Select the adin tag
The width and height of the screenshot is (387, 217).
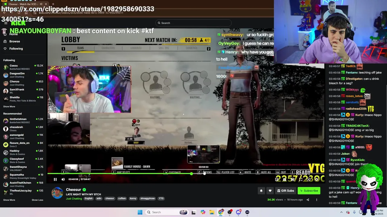99,199
